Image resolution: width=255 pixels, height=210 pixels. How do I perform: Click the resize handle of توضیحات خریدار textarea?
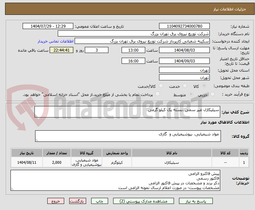pyautogui.click(x=12, y=189)
